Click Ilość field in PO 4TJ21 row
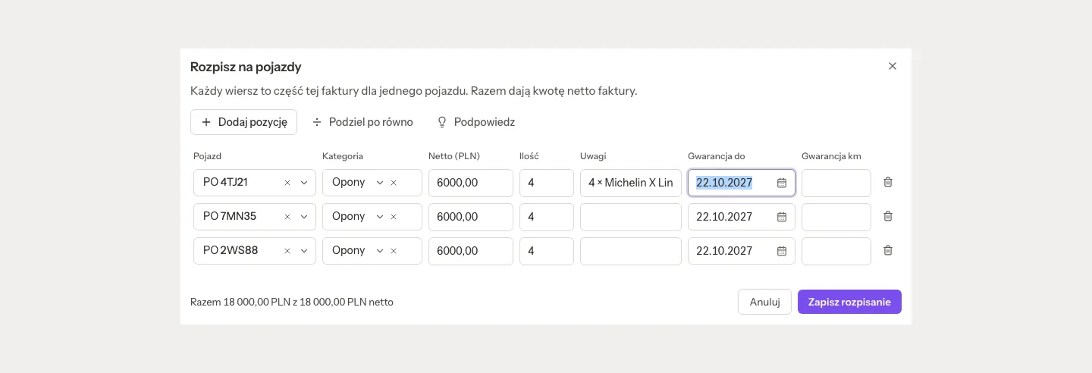This screenshot has height=373, width=1092. click(x=547, y=183)
